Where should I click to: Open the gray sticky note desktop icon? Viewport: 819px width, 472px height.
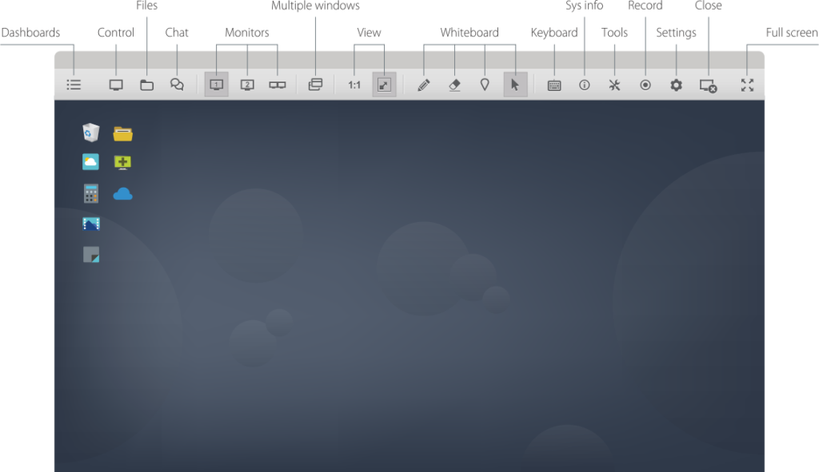(91, 255)
